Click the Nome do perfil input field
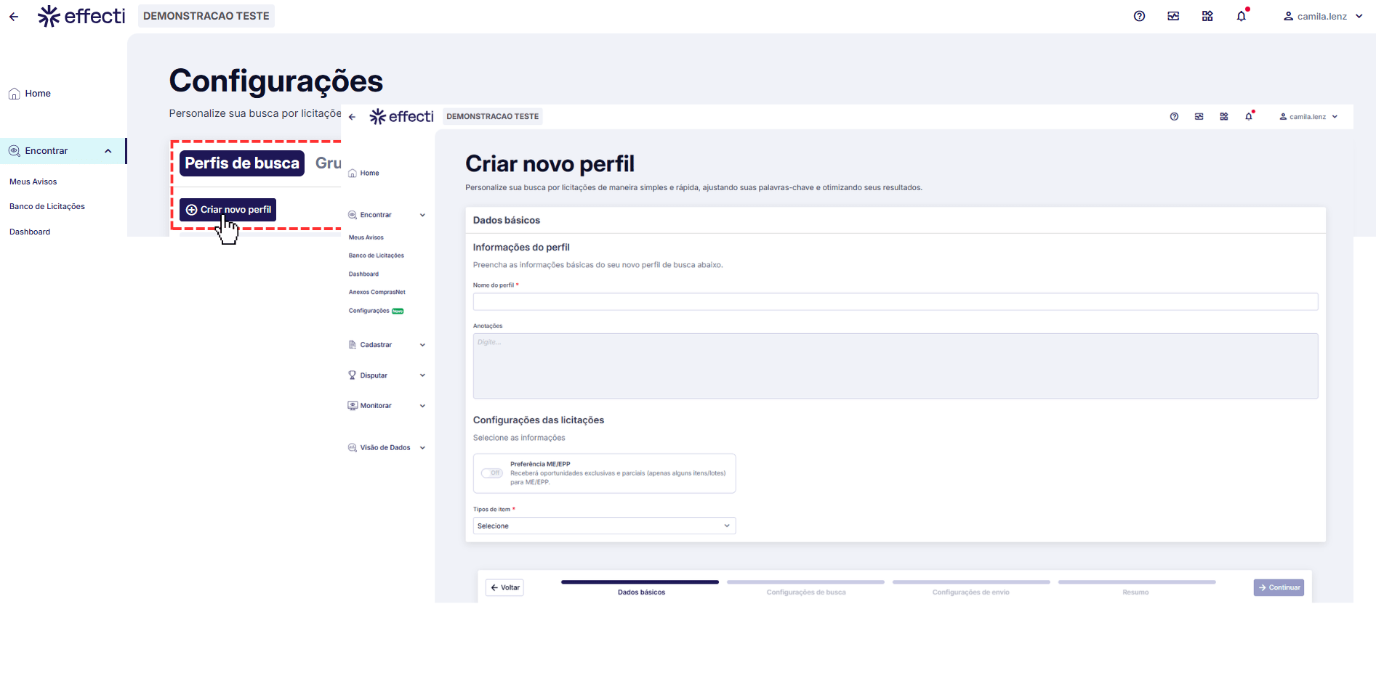Viewport: 1376px width, 681px height. [895, 301]
